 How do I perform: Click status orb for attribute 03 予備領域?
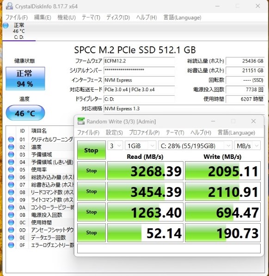click(x=11, y=154)
